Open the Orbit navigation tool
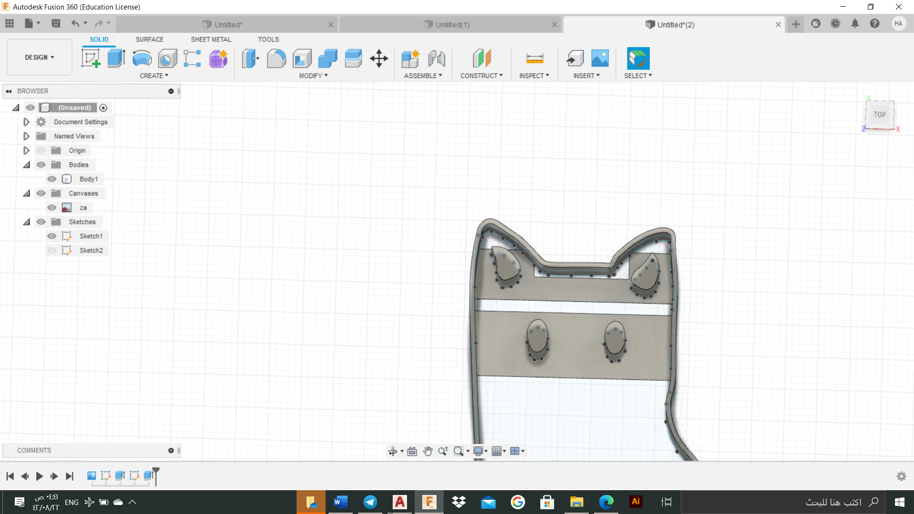914x514 pixels. pos(393,451)
